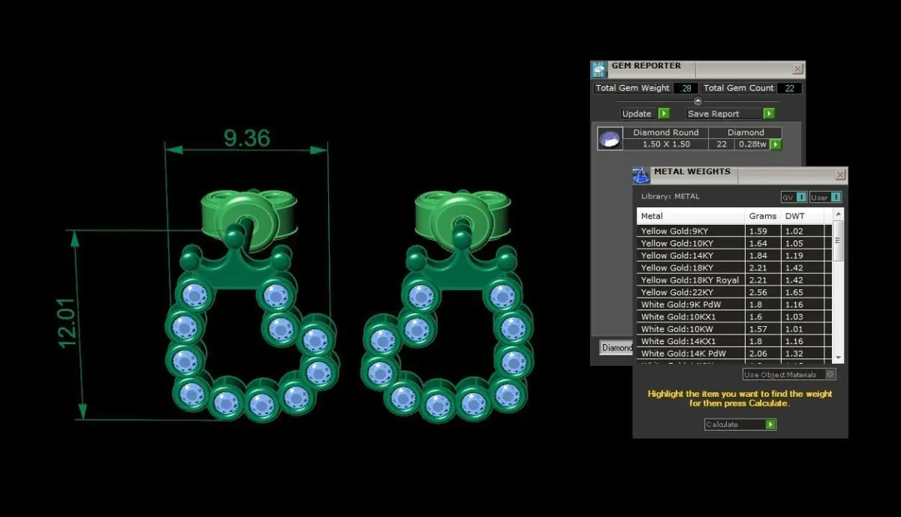The width and height of the screenshot is (901, 517).
Task: Click the green arrow next to Update
Action: 664,113
